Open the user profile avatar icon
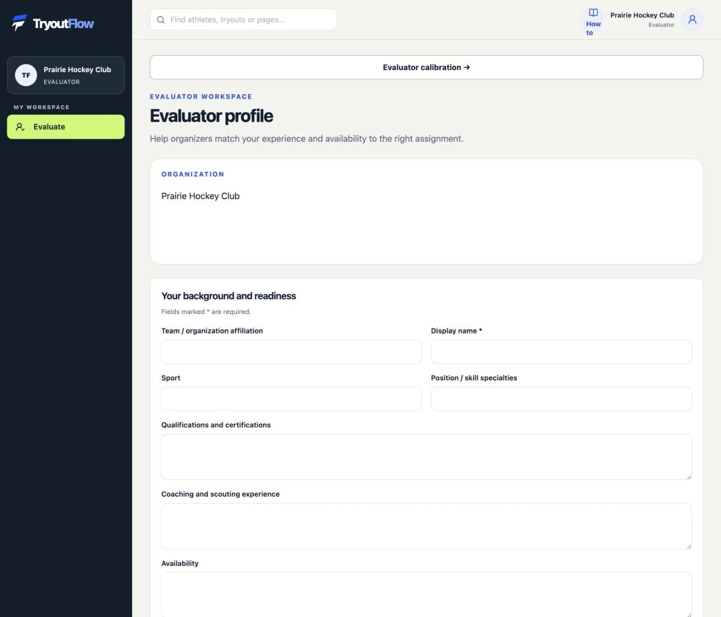This screenshot has width=721, height=617. pos(692,20)
